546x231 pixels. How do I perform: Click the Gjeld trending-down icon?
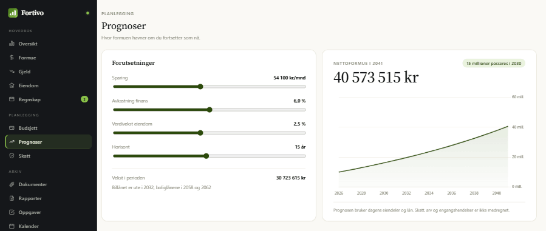(12, 72)
